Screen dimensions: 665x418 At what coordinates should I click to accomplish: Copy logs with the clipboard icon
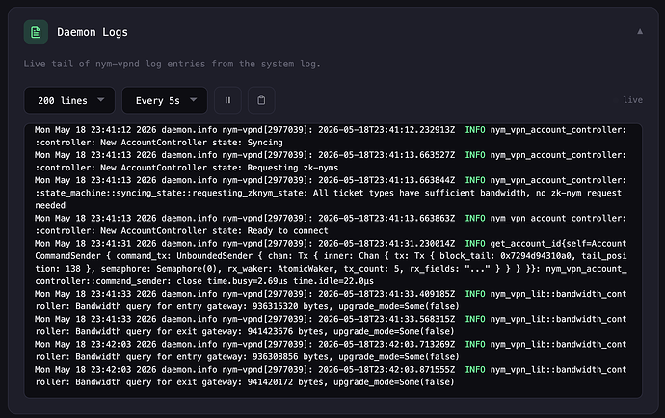click(x=261, y=100)
